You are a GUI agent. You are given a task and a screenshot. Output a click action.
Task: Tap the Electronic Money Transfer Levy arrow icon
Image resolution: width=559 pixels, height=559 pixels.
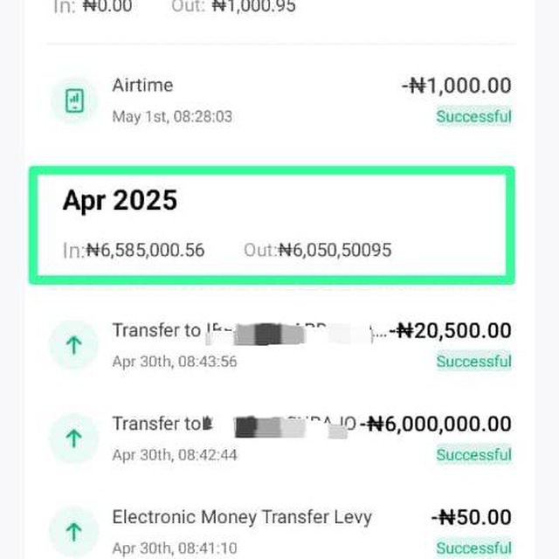click(x=74, y=532)
